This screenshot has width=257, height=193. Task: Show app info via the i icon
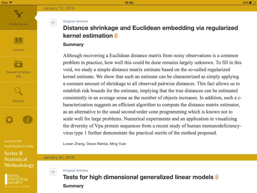[27, 119]
